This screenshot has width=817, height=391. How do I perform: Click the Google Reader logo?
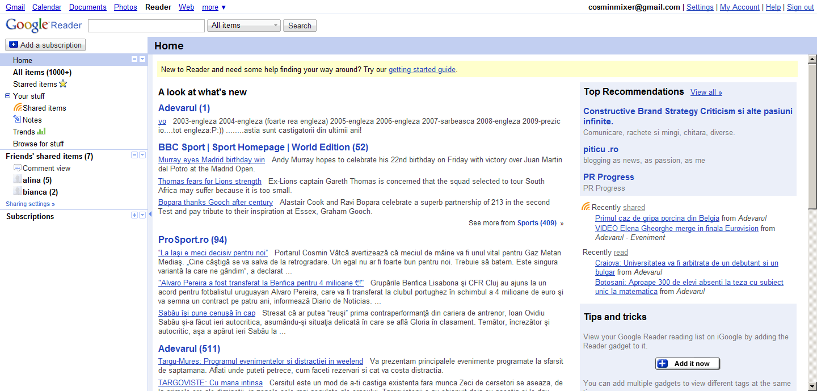44,25
